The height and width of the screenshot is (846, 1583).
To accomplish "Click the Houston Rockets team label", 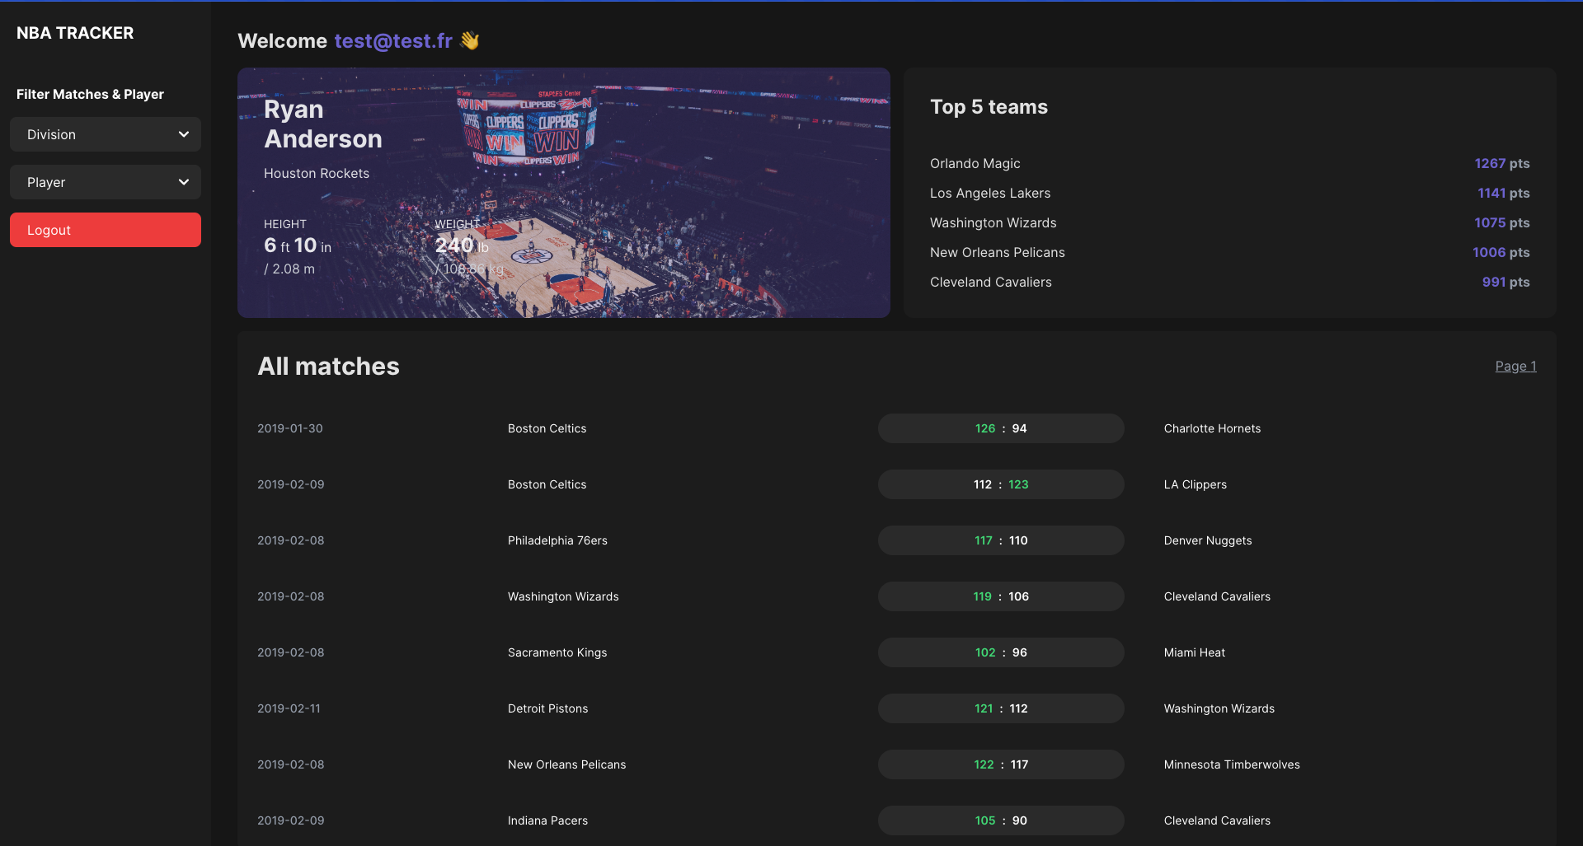I will pyautogui.click(x=317, y=173).
